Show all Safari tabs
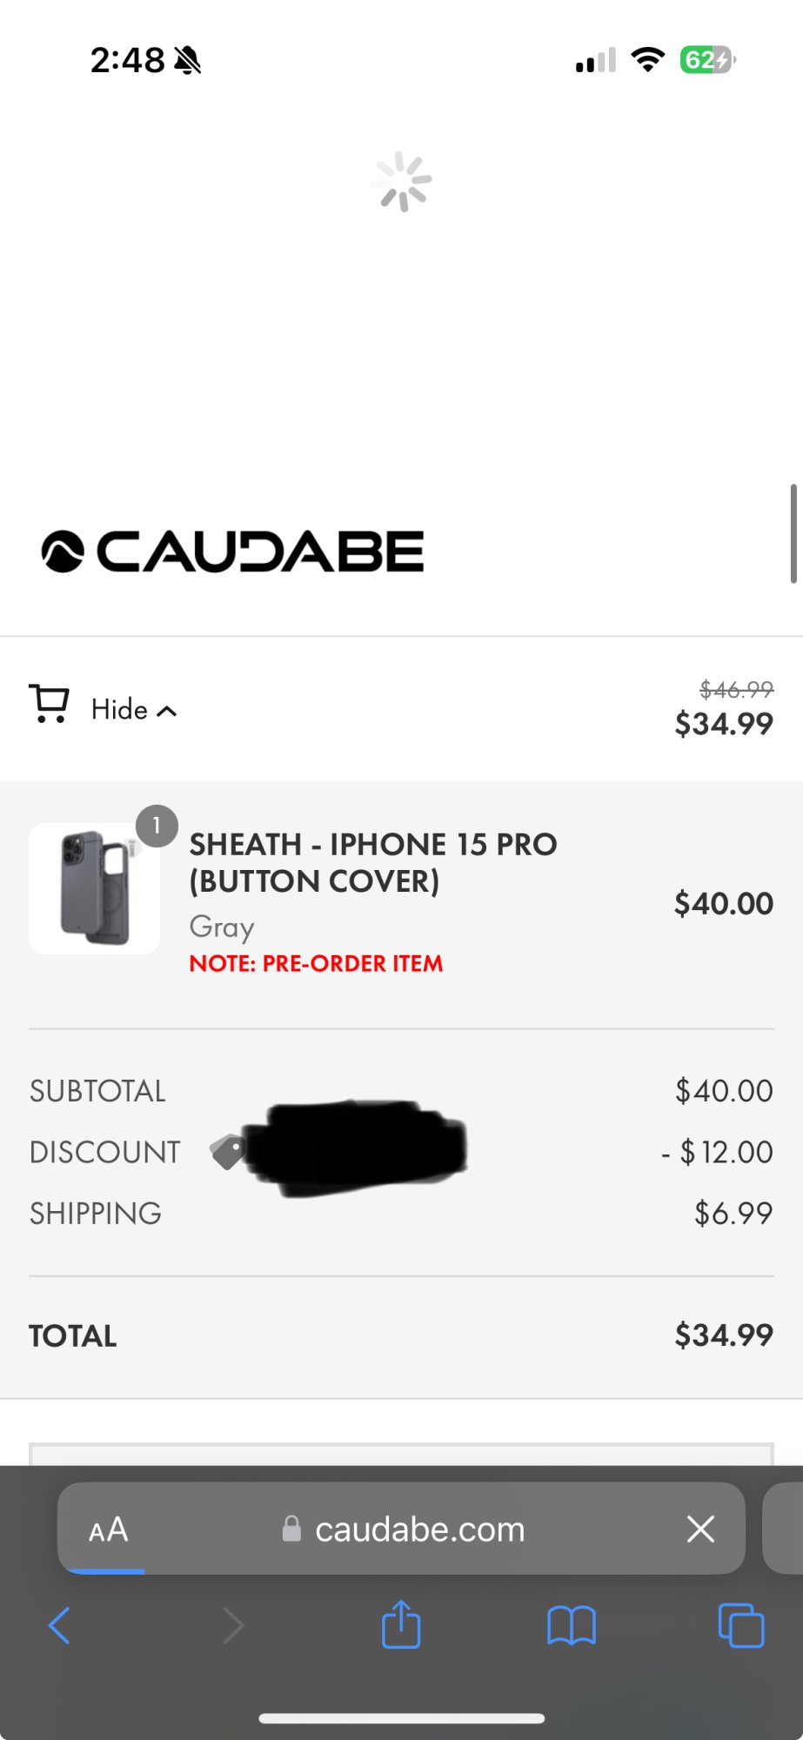The height and width of the screenshot is (1740, 803). (741, 1625)
